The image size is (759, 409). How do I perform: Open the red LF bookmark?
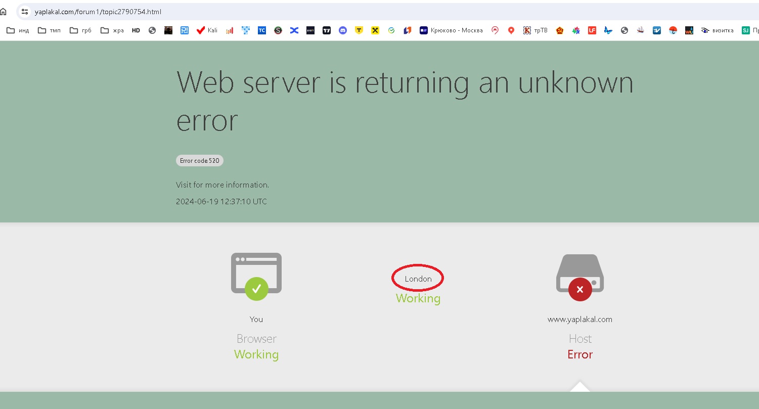point(592,30)
